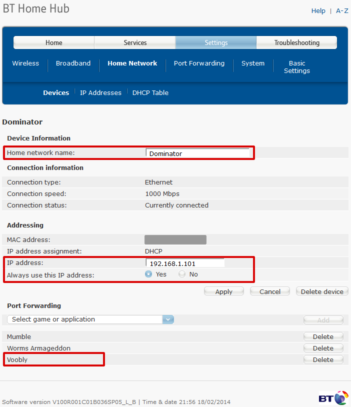Switch to Basic Settings
351x407 pixels.
[296, 67]
